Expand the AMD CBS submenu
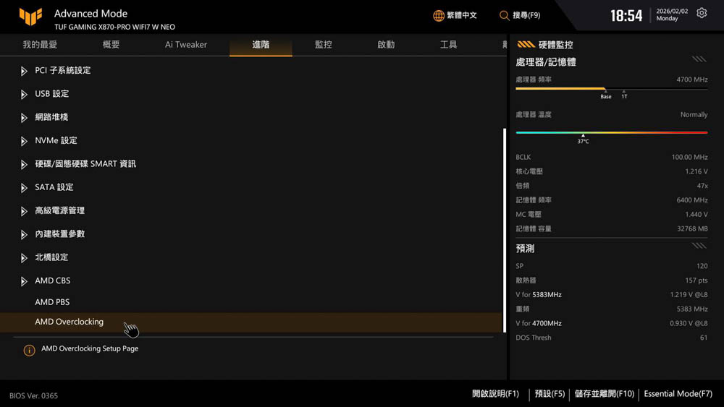This screenshot has width=724, height=407. point(52,280)
